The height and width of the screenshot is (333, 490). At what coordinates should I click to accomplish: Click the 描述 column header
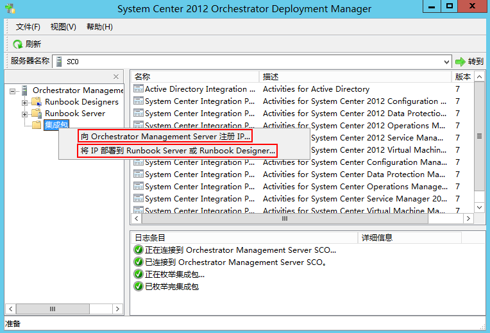coord(355,76)
